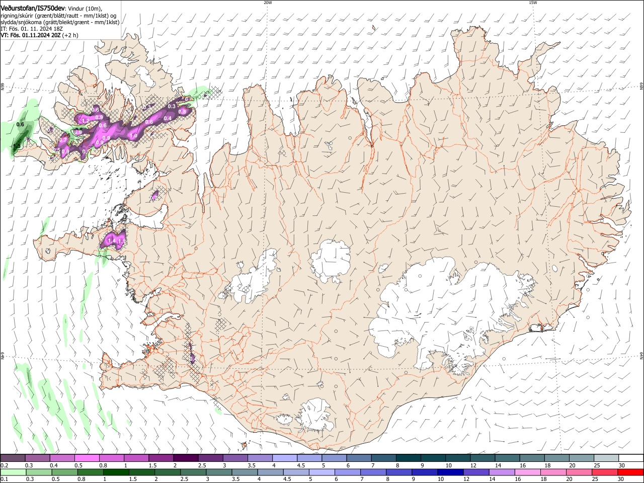The height and width of the screenshot is (483, 644).
Task: Click the bright pink swatch between 0.5 and 0.8
Action: [x=87, y=458]
